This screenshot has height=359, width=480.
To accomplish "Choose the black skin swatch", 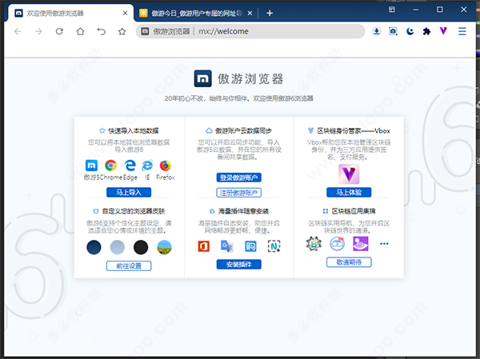I will (x=141, y=247).
